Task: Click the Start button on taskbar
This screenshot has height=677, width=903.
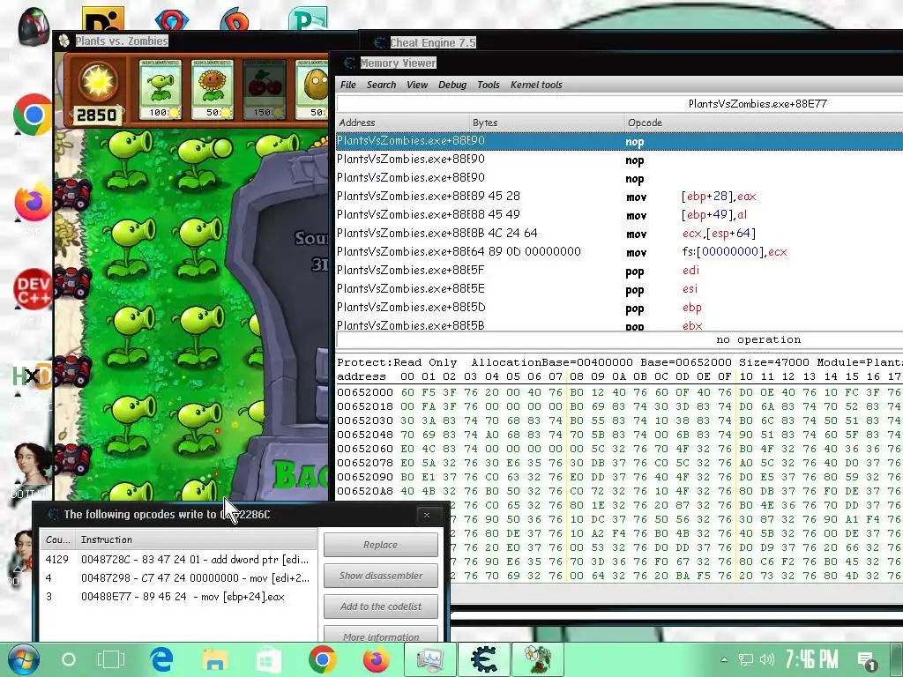Action: 24,659
